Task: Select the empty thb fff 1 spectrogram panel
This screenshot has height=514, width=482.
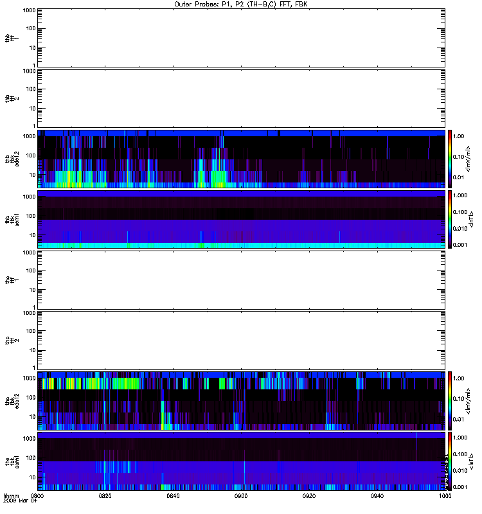Action: [x=242, y=38]
